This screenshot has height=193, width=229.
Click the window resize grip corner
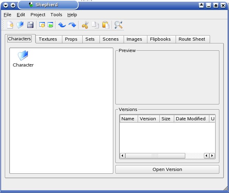(226, 188)
